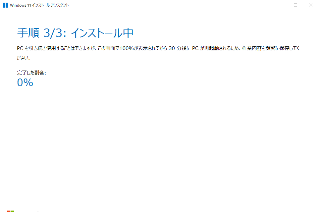Click the 'この画面で' phrase in description
318x212 pixels.
(108, 48)
